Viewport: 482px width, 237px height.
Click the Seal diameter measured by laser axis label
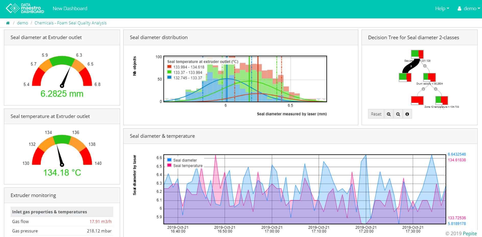(x=292, y=114)
